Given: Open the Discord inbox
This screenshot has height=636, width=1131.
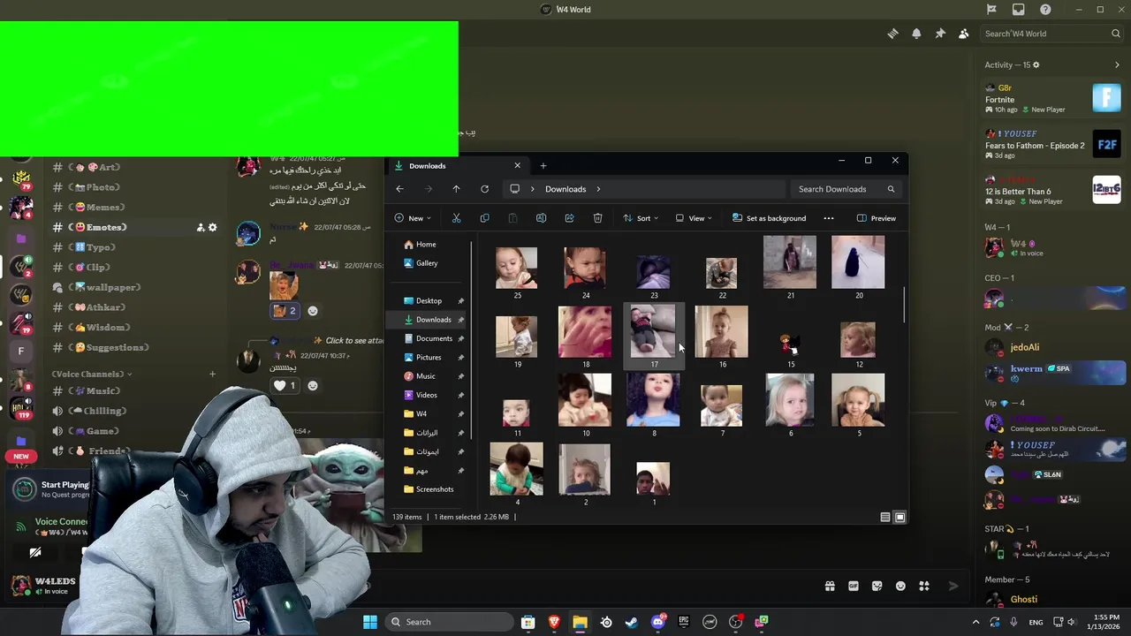Looking at the screenshot, I should pyautogui.click(x=1019, y=10).
